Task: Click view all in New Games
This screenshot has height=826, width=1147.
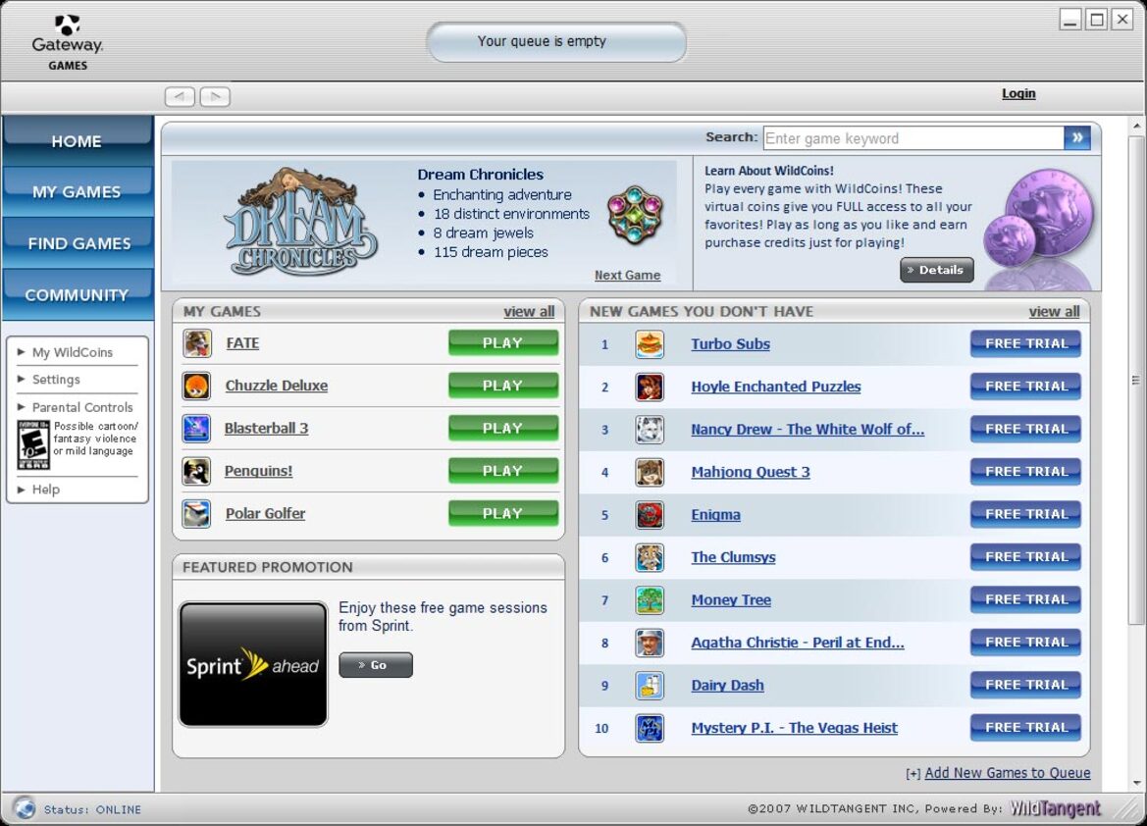Action: pyautogui.click(x=1054, y=312)
